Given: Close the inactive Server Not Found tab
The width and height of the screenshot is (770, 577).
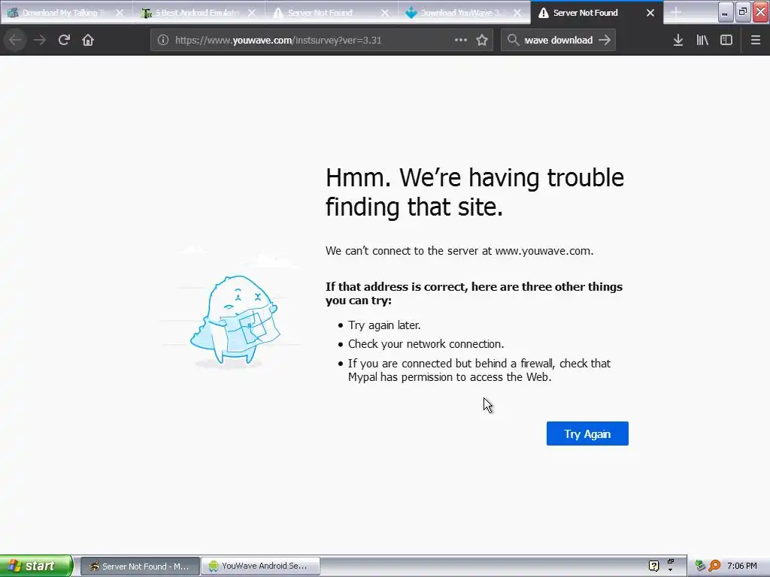Looking at the screenshot, I should click(385, 13).
